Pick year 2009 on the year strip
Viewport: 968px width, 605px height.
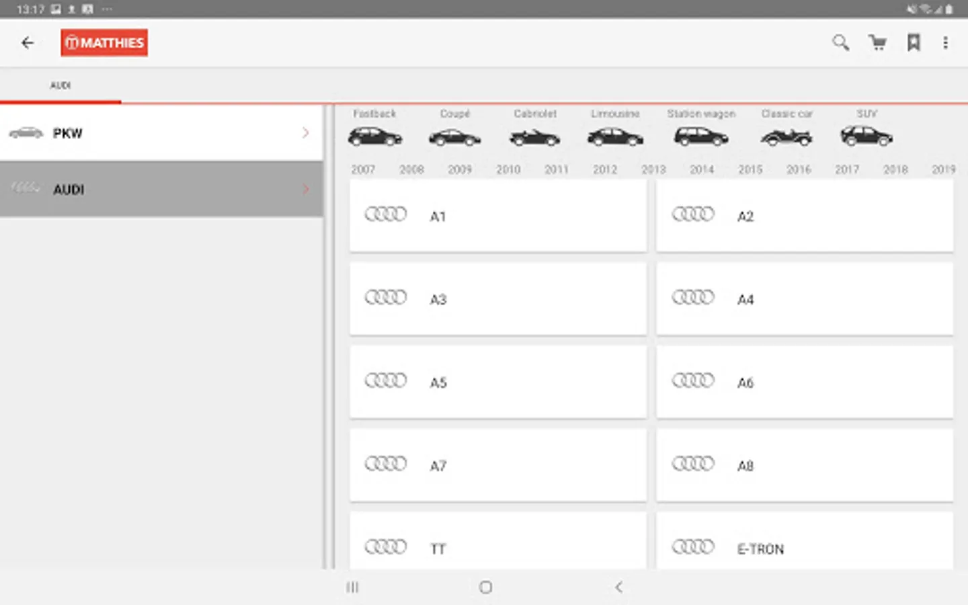(x=460, y=169)
